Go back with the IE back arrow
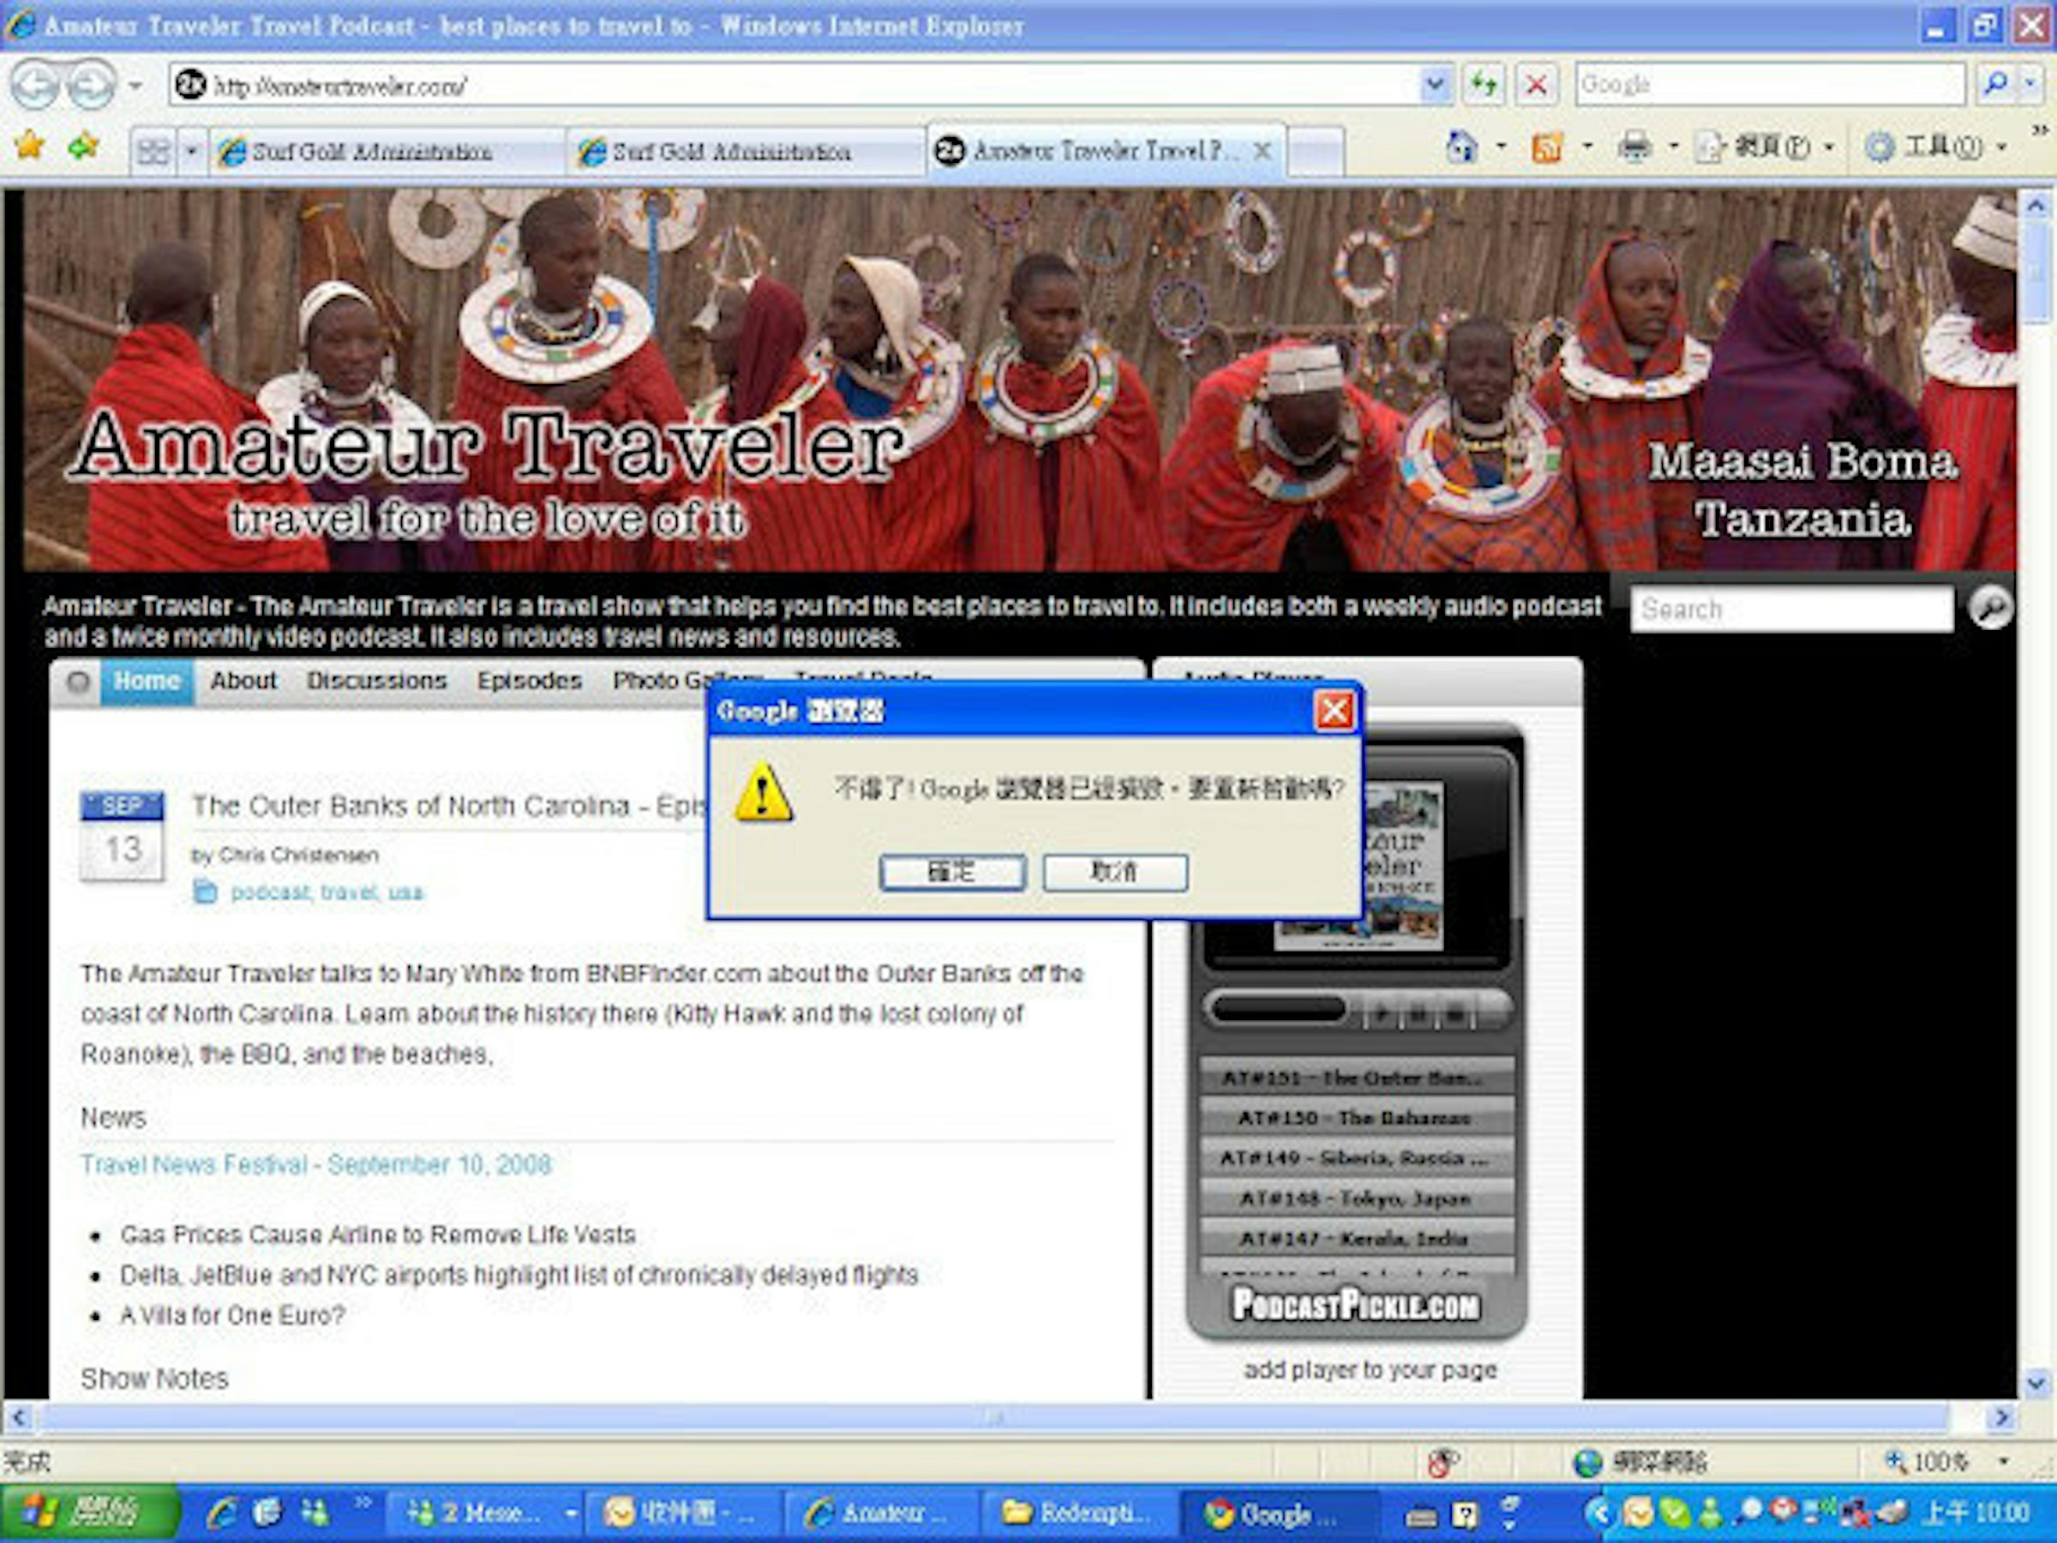2057x1543 pixels. click(x=34, y=86)
